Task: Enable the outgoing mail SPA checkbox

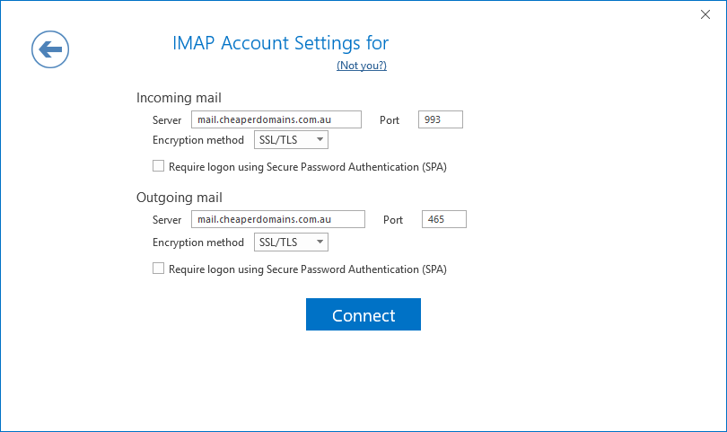Action: pos(159,269)
